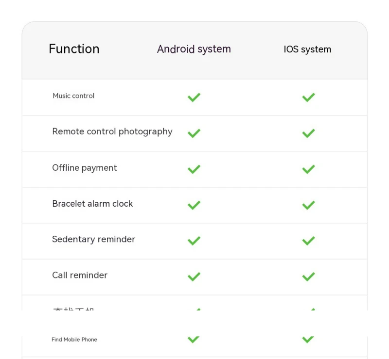Click iOS checkmark for Offline payment

click(x=308, y=169)
